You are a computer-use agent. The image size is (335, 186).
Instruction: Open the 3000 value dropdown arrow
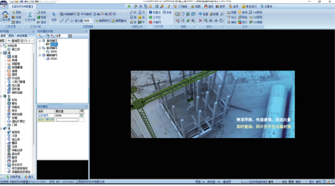pos(92,21)
